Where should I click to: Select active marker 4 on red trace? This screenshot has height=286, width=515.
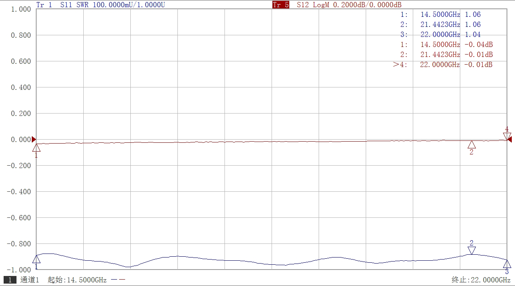[507, 136]
